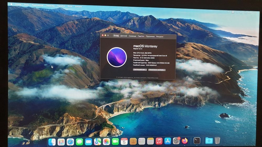Click the Системний звіт button
Screen dimensions: 262x147
pyautogui.click(x=140, y=70)
